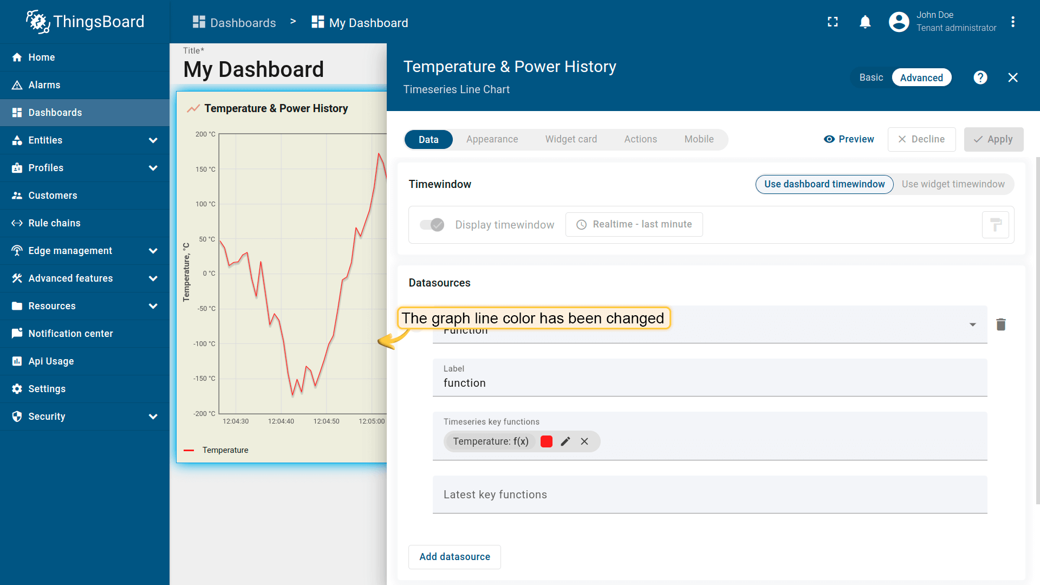Click the Preview button
The width and height of the screenshot is (1040, 585).
point(849,139)
